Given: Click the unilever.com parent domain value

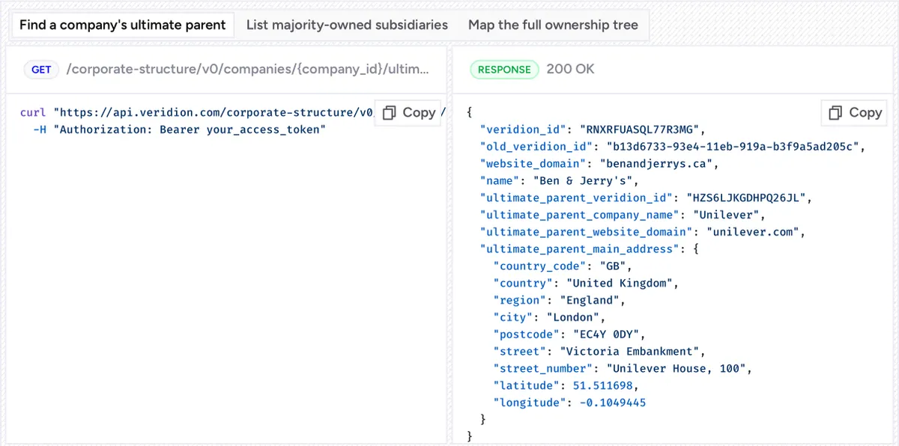Looking at the screenshot, I should pyautogui.click(x=752, y=232).
